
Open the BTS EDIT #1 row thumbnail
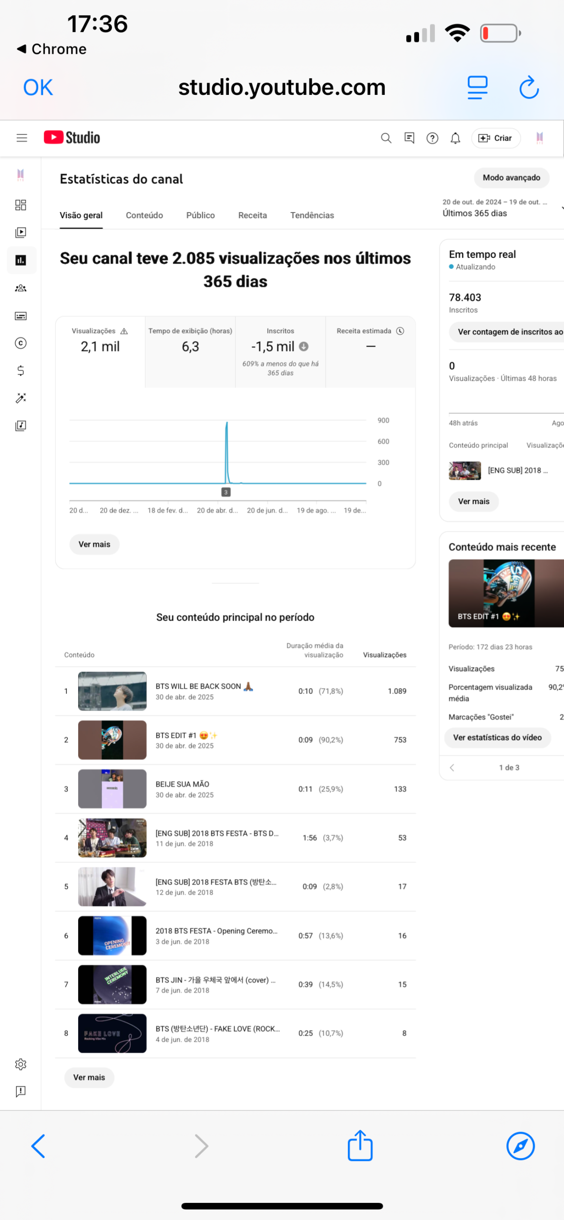(112, 740)
